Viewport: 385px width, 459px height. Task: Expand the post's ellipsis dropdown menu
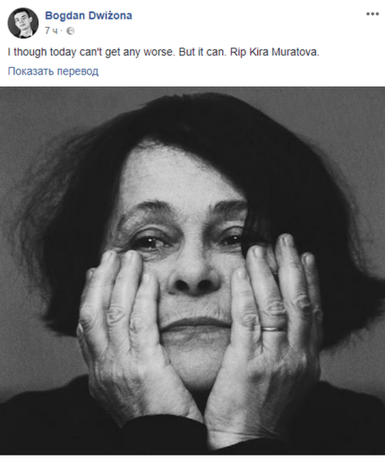pyautogui.click(x=372, y=14)
